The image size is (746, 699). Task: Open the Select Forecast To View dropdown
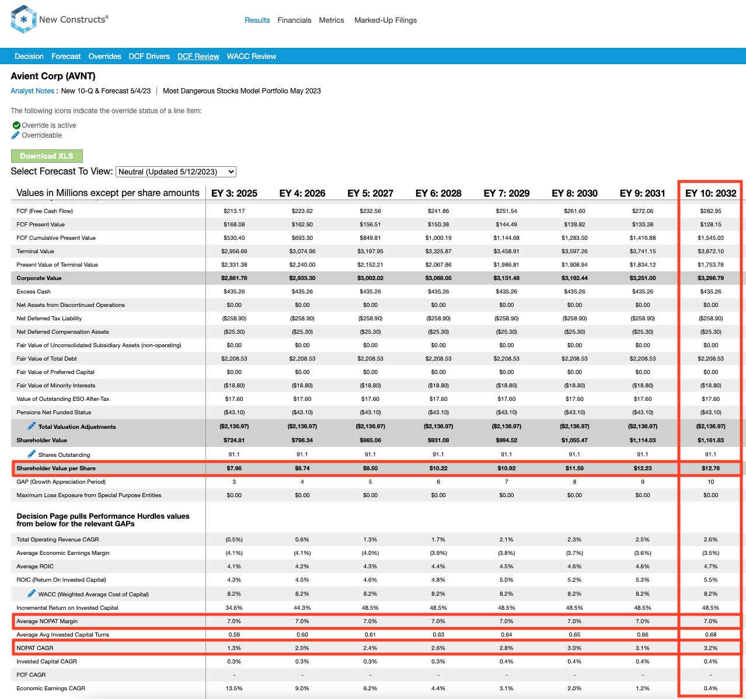tap(176, 172)
